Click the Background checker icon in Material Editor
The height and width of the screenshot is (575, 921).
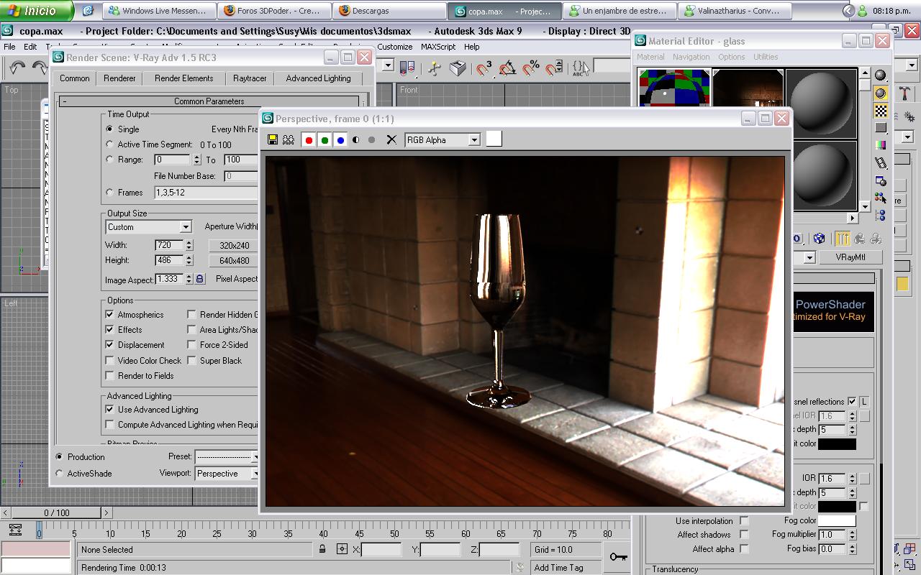881,111
